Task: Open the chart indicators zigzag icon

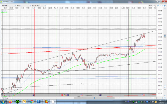Action: (158, 6)
